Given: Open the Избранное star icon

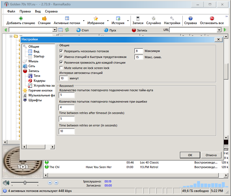Looking at the screenshot, I should pyautogui.click(x=96, y=18).
